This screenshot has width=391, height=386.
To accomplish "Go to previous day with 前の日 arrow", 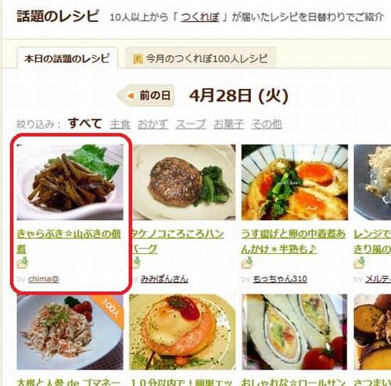I will [x=145, y=95].
